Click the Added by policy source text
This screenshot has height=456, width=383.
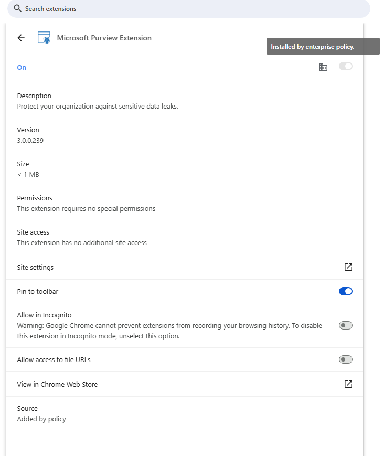[41, 419]
